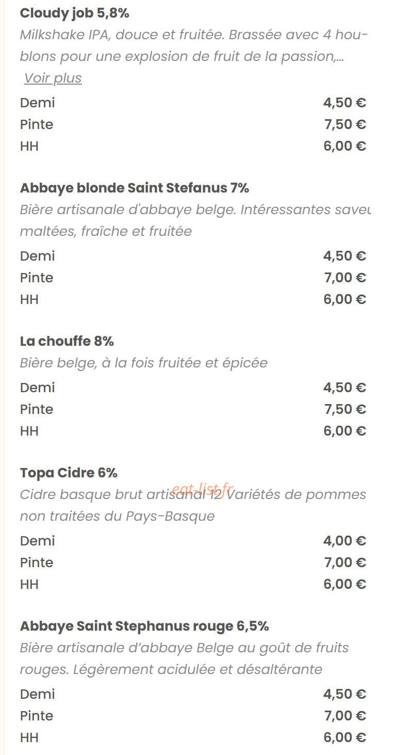Open Abbaye Saint Stephanus rouge 6,5% title
This screenshot has width=413, height=755.
click(144, 626)
